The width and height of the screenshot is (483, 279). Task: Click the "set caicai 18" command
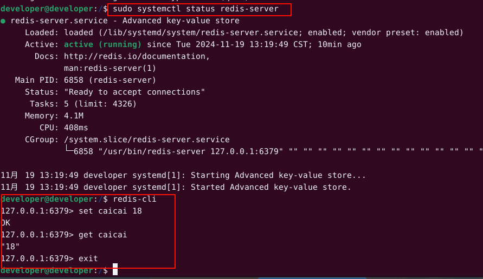click(x=110, y=211)
